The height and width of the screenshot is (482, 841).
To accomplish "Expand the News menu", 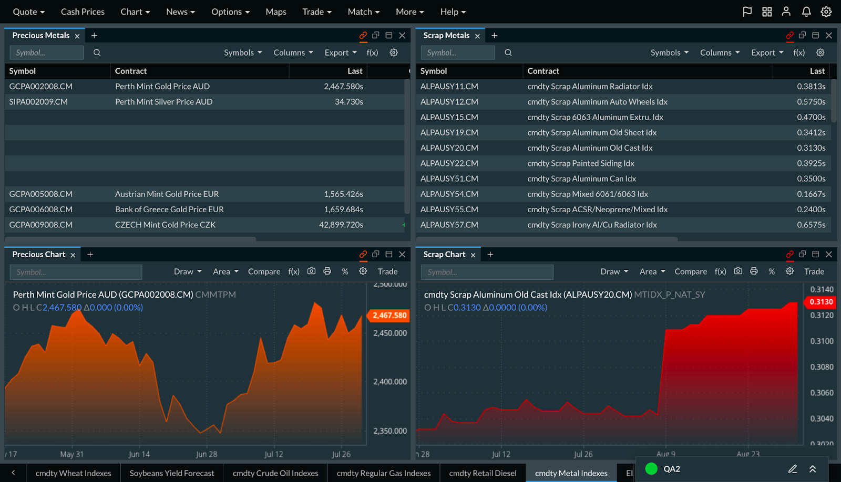I will click(180, 12).
